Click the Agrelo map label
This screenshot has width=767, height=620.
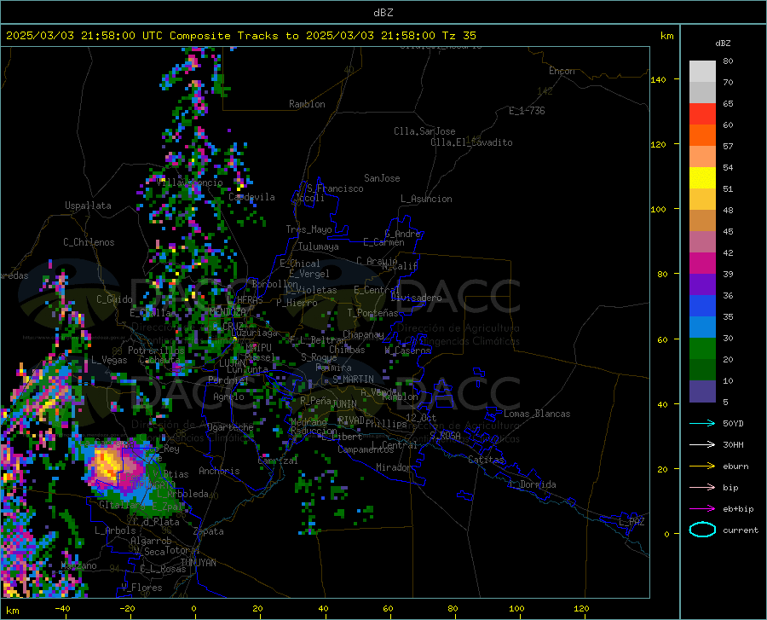click(x=228, y=397)
